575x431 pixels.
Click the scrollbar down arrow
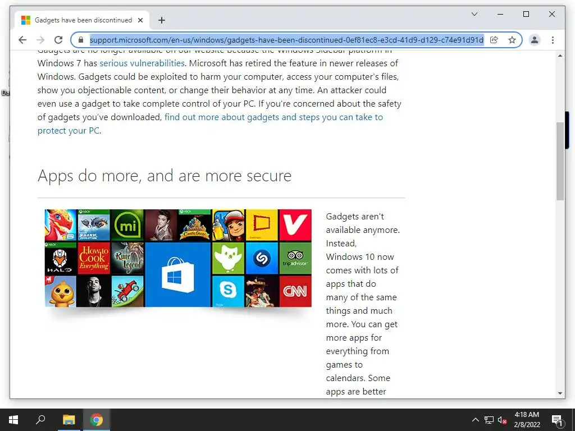560,393
